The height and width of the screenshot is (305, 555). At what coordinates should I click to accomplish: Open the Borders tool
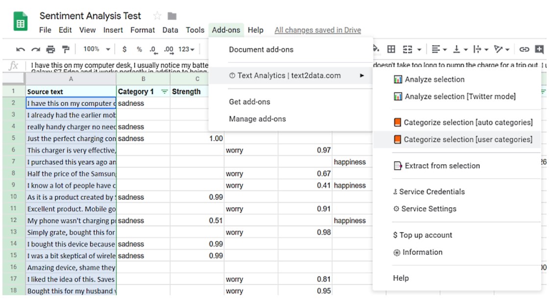[391, 49]
